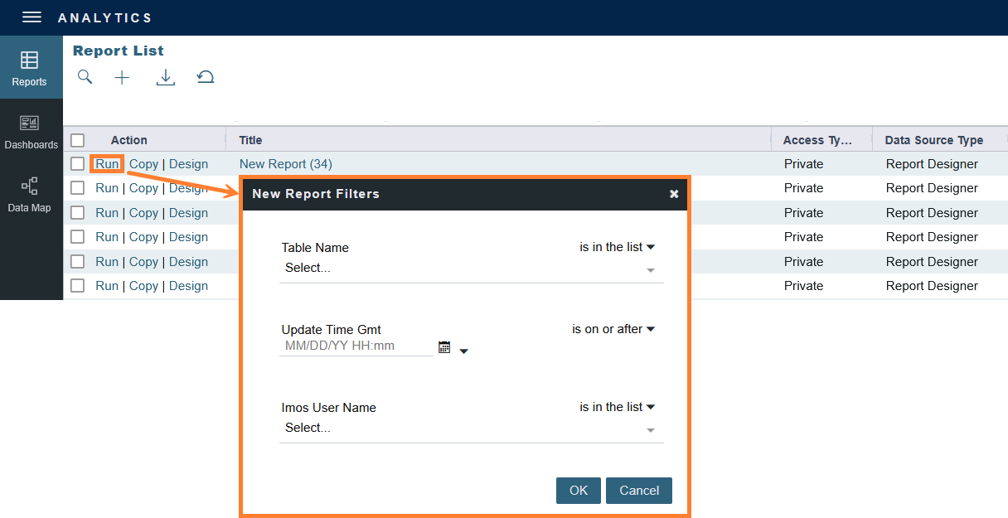
Task: Click the download/import icon in toolbar
Action: click(166, 78)
